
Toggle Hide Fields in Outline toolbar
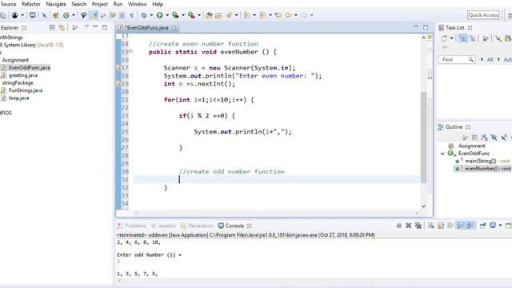click(494, 138)
